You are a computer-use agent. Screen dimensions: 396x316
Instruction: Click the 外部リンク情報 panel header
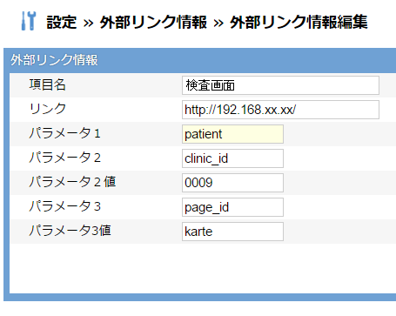(x=200, y=60)
